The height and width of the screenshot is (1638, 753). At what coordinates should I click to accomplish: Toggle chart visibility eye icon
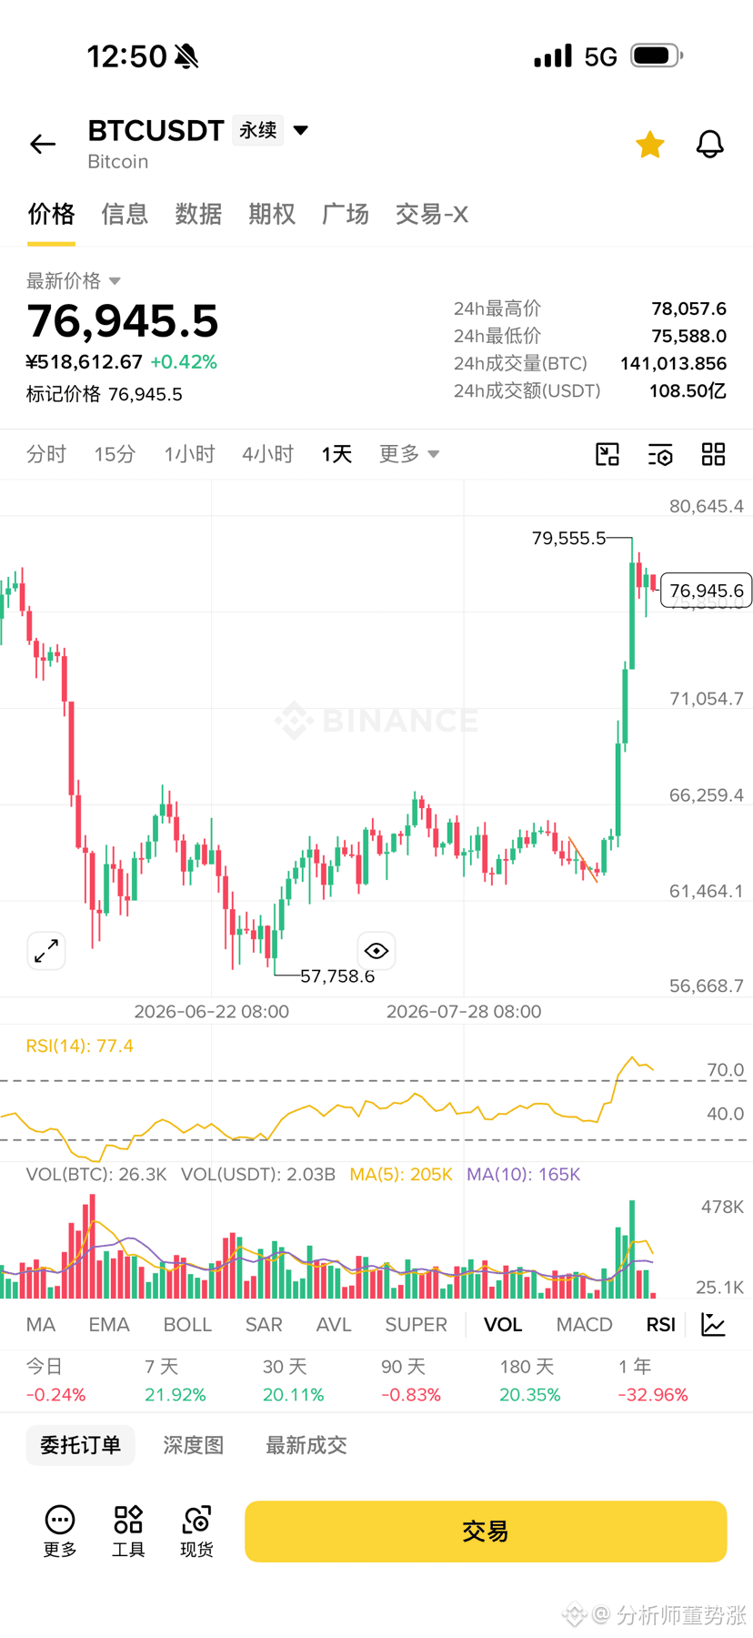(x=376, y=951)
